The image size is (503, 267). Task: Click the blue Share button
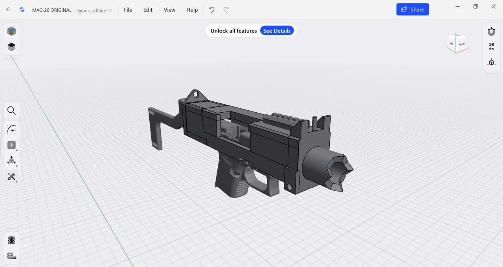[x=413, y=9]
